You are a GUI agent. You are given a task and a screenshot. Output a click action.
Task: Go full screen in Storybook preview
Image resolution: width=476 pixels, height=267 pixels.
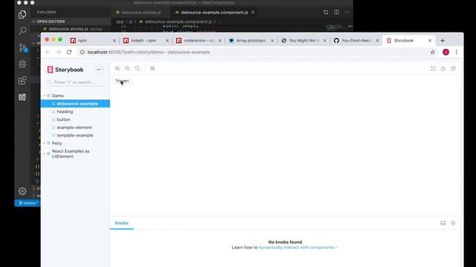click(x=433, y=68)
